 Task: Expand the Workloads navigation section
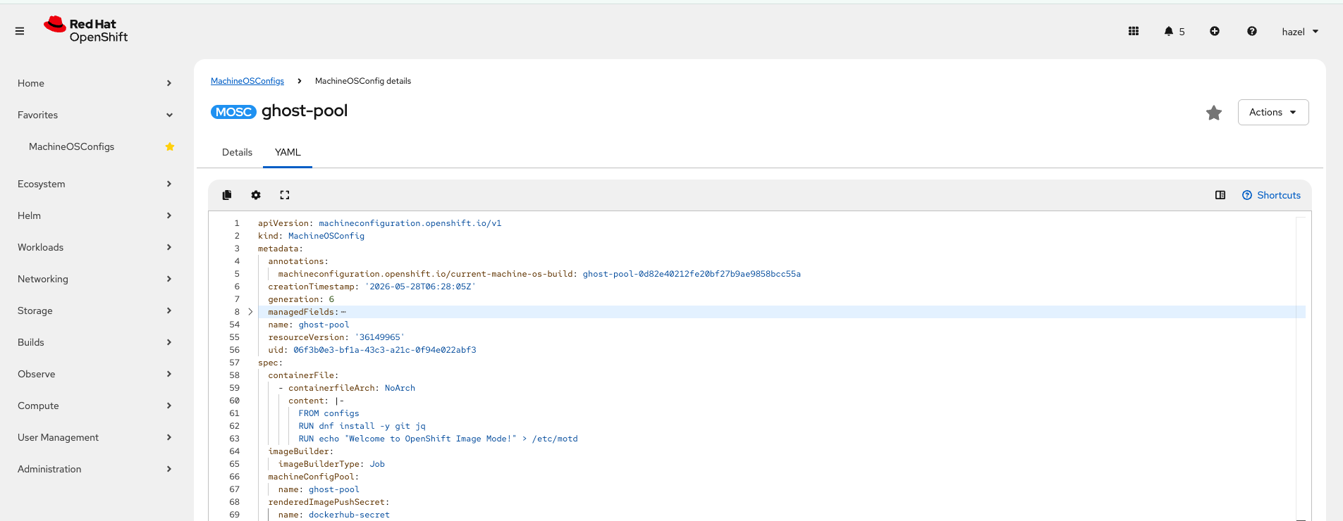click(x=95, y=247)
